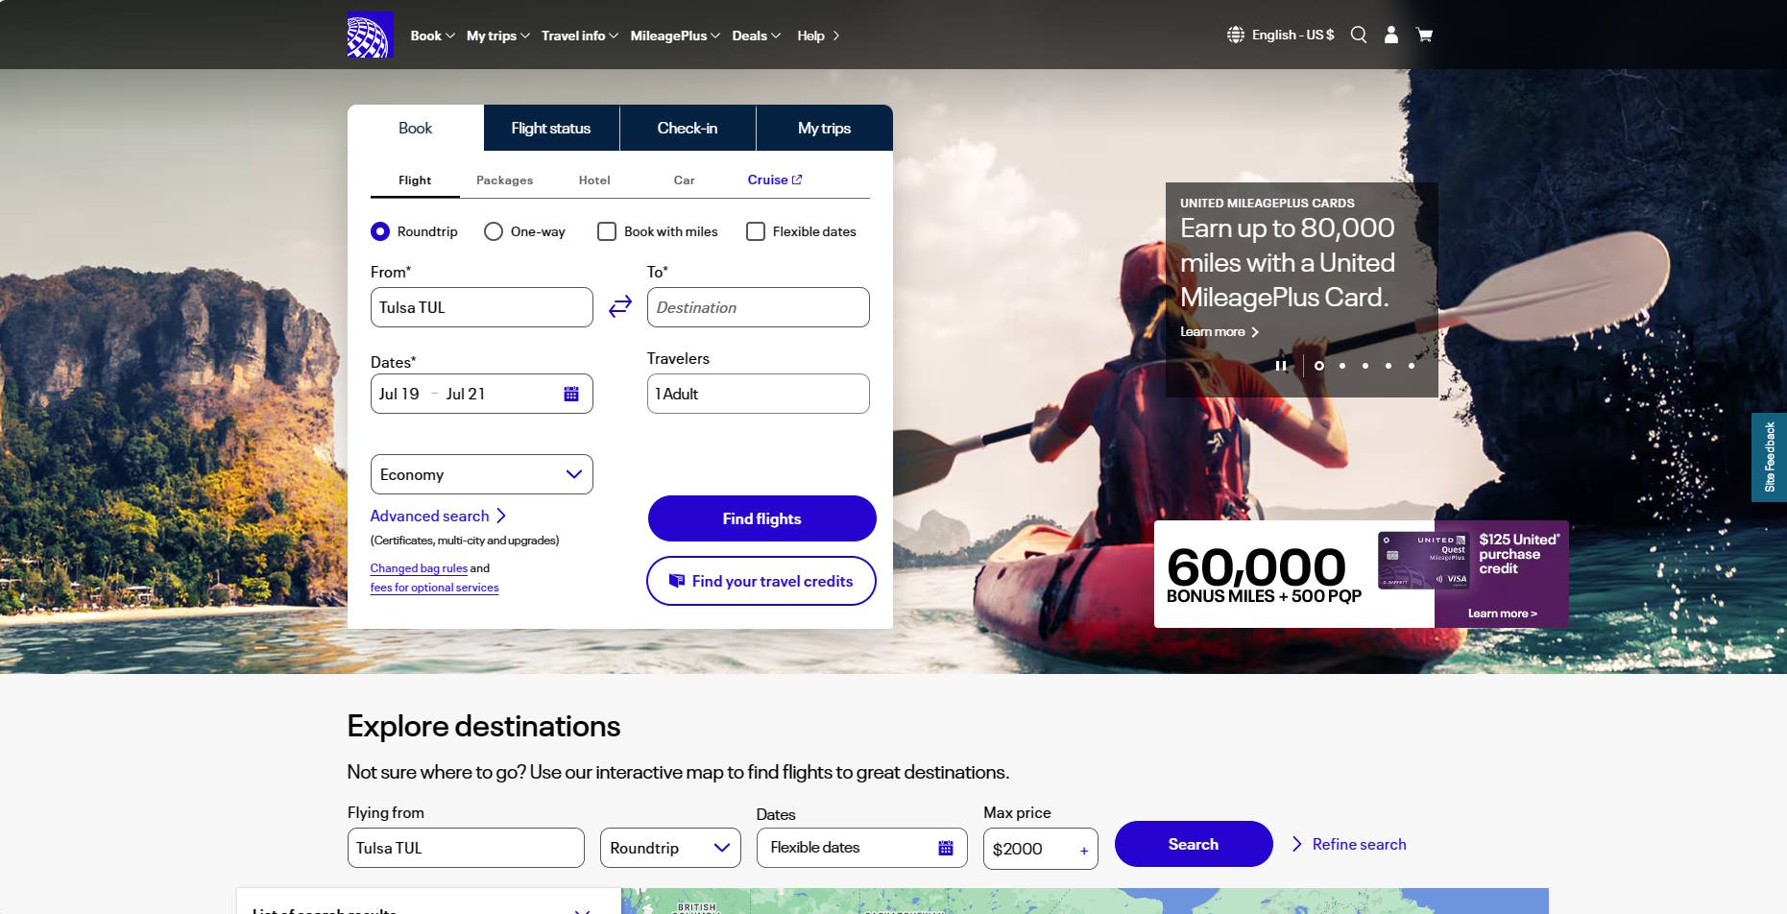Click the Jul 21 return date

(466, 394)
